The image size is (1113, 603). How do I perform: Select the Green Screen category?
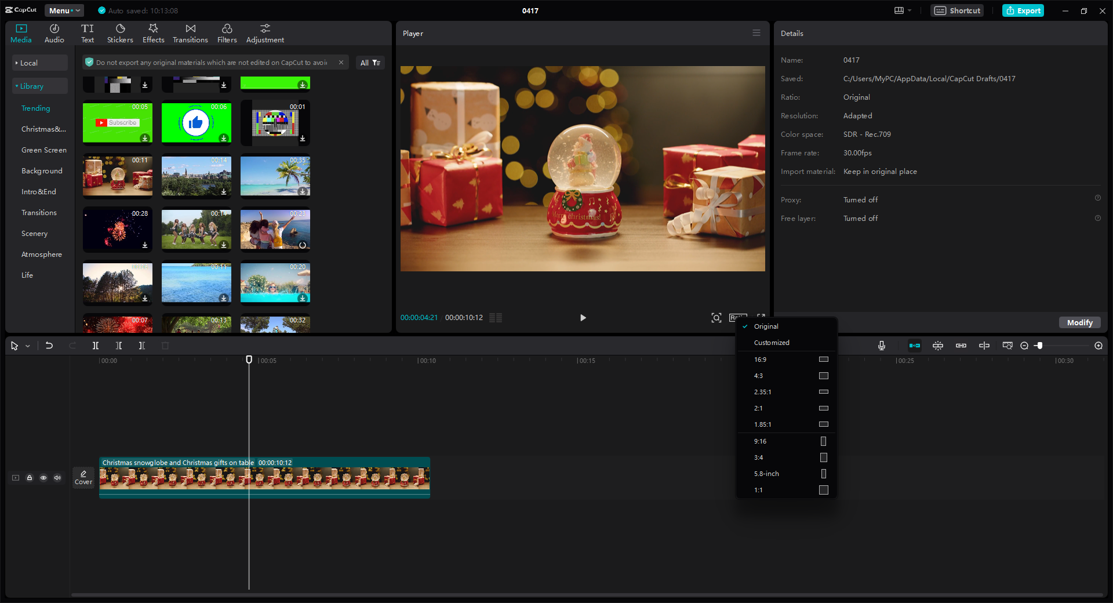pyautogui.click(x=43, y=150)
